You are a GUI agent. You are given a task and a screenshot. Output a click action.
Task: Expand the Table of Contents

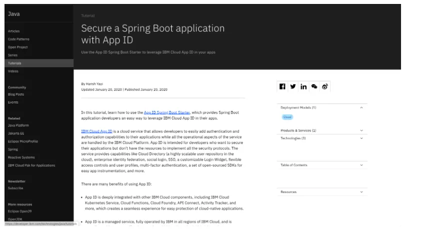pyautogui.click(x=361, y=165)
